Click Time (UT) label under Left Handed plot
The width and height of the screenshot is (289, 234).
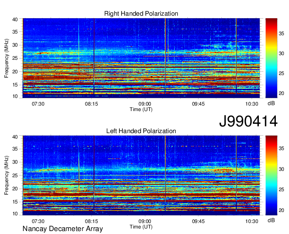click(141, 227)
